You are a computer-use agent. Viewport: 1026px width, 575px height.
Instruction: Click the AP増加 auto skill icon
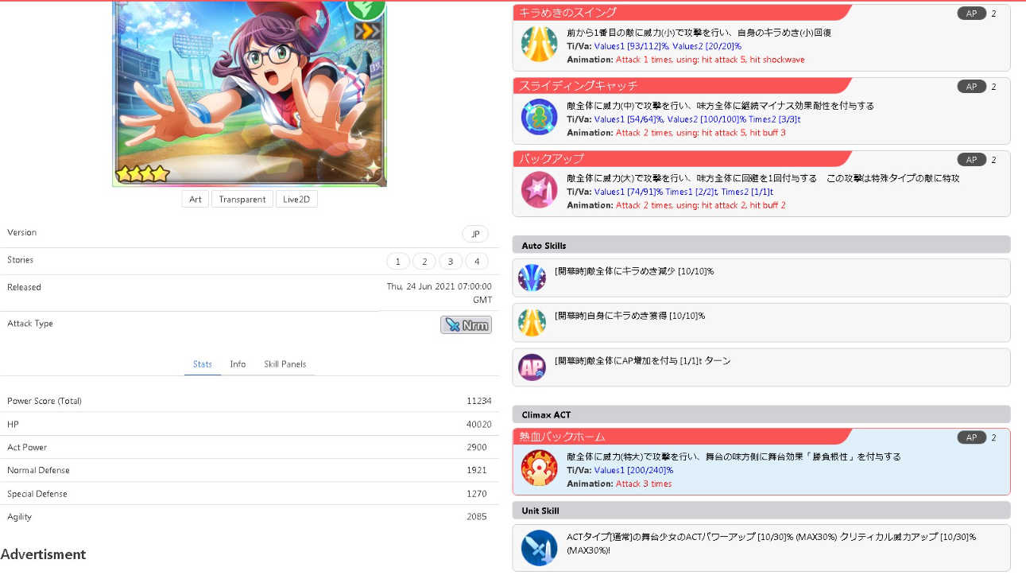(x=532, y=367)
